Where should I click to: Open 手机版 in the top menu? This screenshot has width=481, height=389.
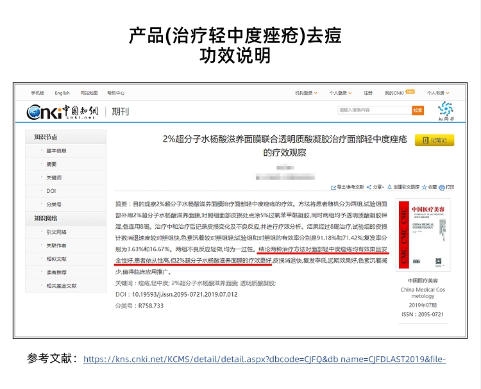[x=38, y=93]
